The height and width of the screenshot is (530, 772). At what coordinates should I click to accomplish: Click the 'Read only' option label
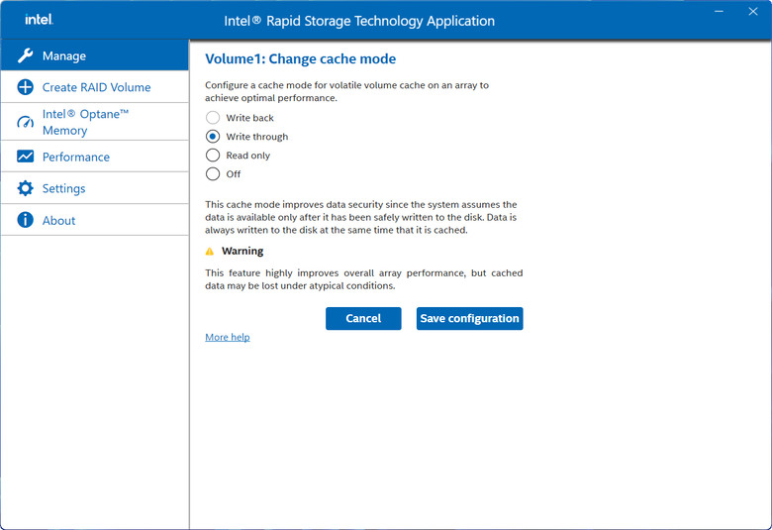click(248, 156)
